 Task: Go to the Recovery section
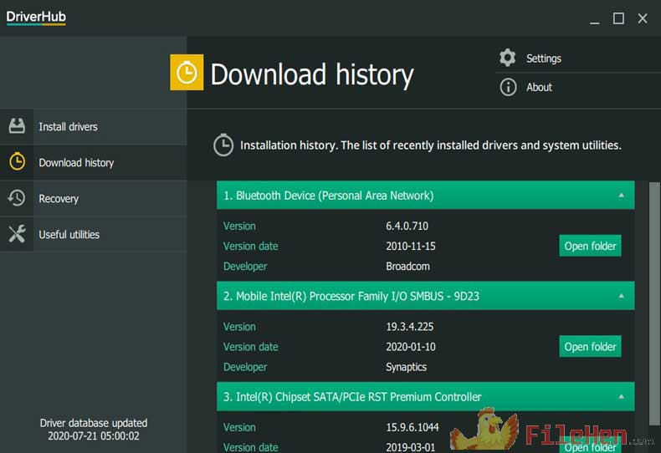point(93,198)
